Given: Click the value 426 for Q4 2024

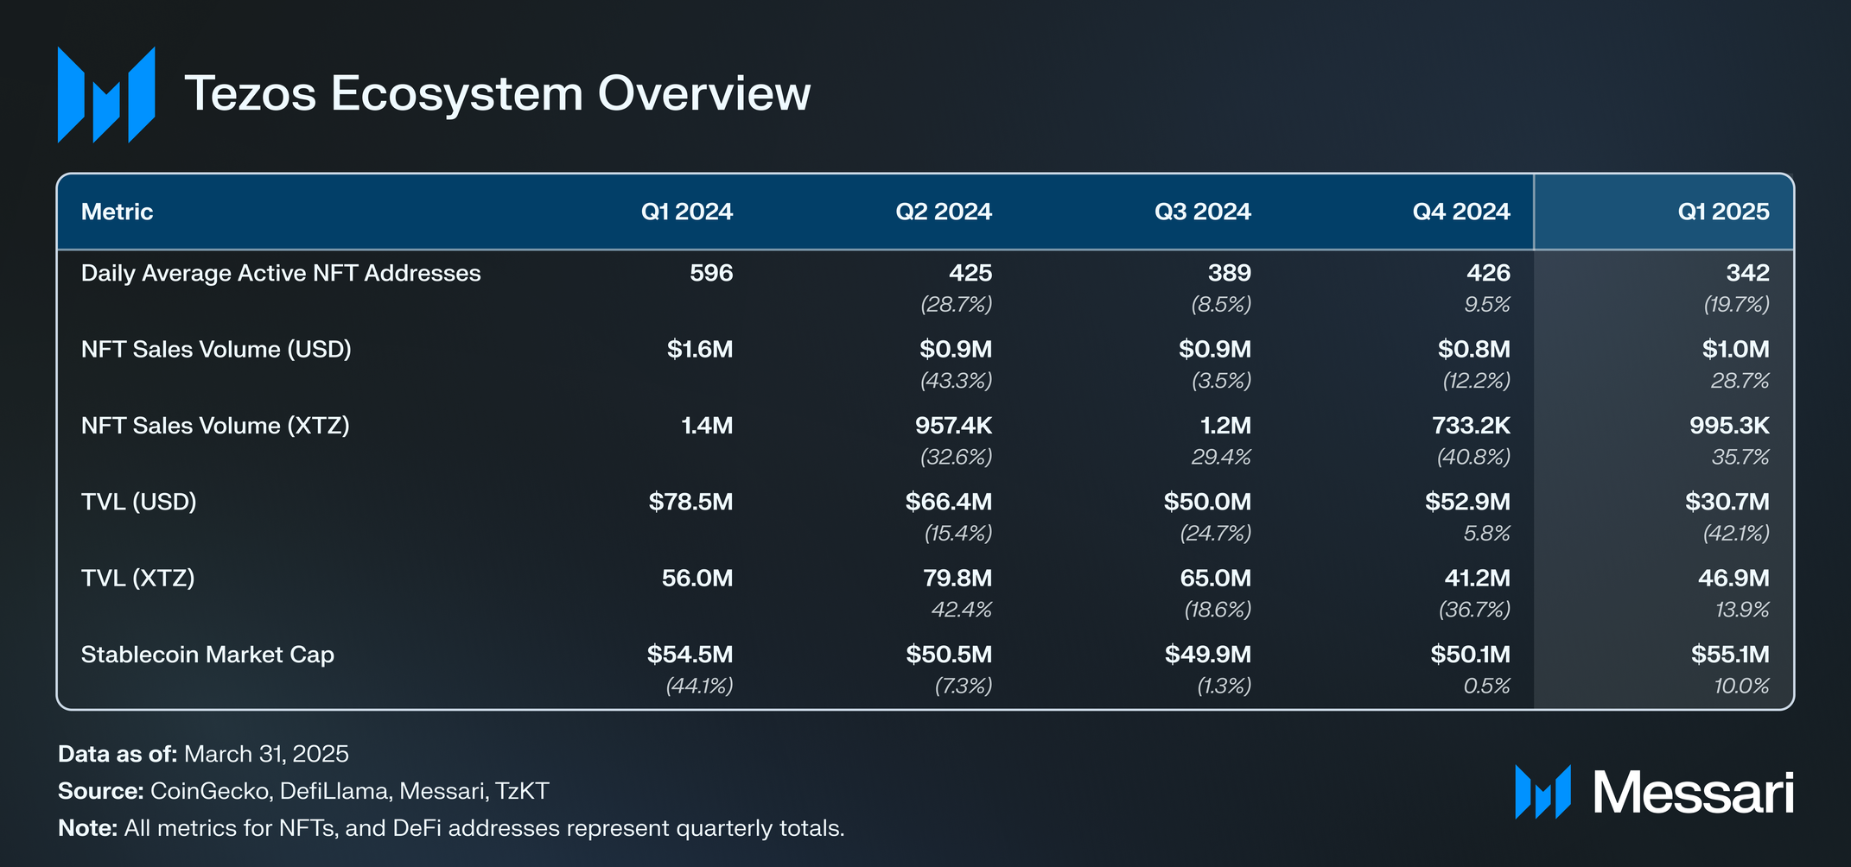Looking at the screenshot, I should (1489, 273).
